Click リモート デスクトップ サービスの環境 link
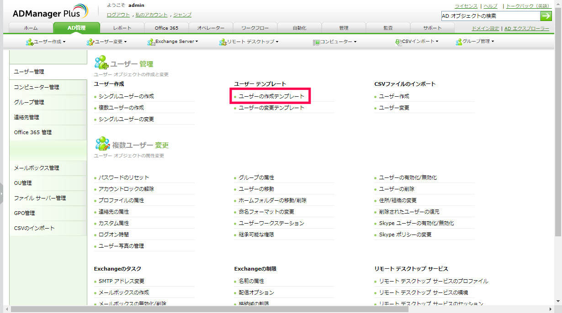562x313 pixels. tap(424, 292)
